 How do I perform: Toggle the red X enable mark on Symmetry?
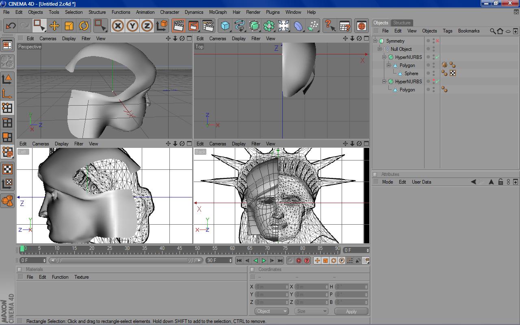(x=438, y=41)
